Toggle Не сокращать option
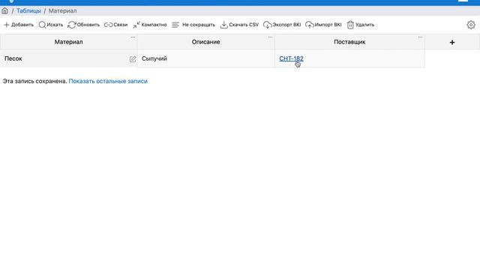Screen dimensions: 480x270 193,25
